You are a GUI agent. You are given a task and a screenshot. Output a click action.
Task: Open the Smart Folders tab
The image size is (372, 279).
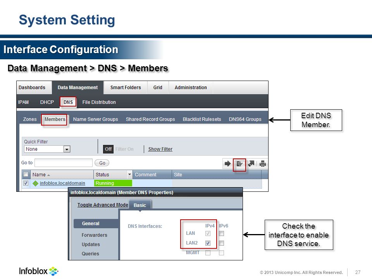(126, 88)
